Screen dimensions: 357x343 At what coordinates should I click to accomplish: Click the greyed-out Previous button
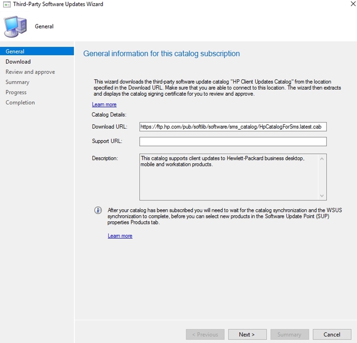click(x=205, y=334)
